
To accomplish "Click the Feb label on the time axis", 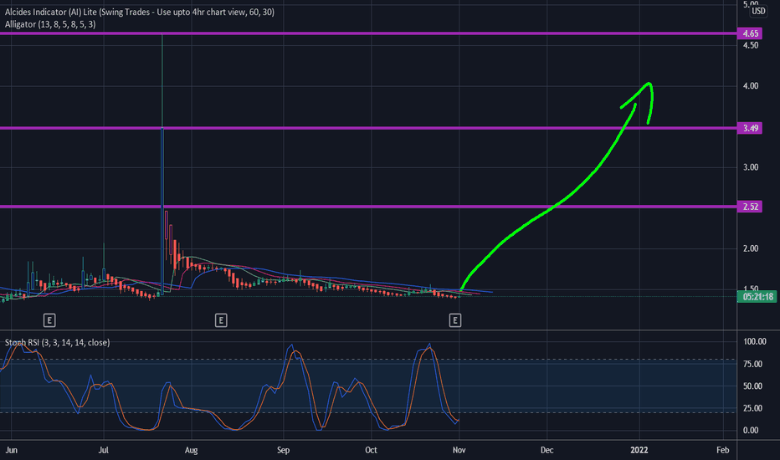I will pyautogui.click(x=722, y=450).
